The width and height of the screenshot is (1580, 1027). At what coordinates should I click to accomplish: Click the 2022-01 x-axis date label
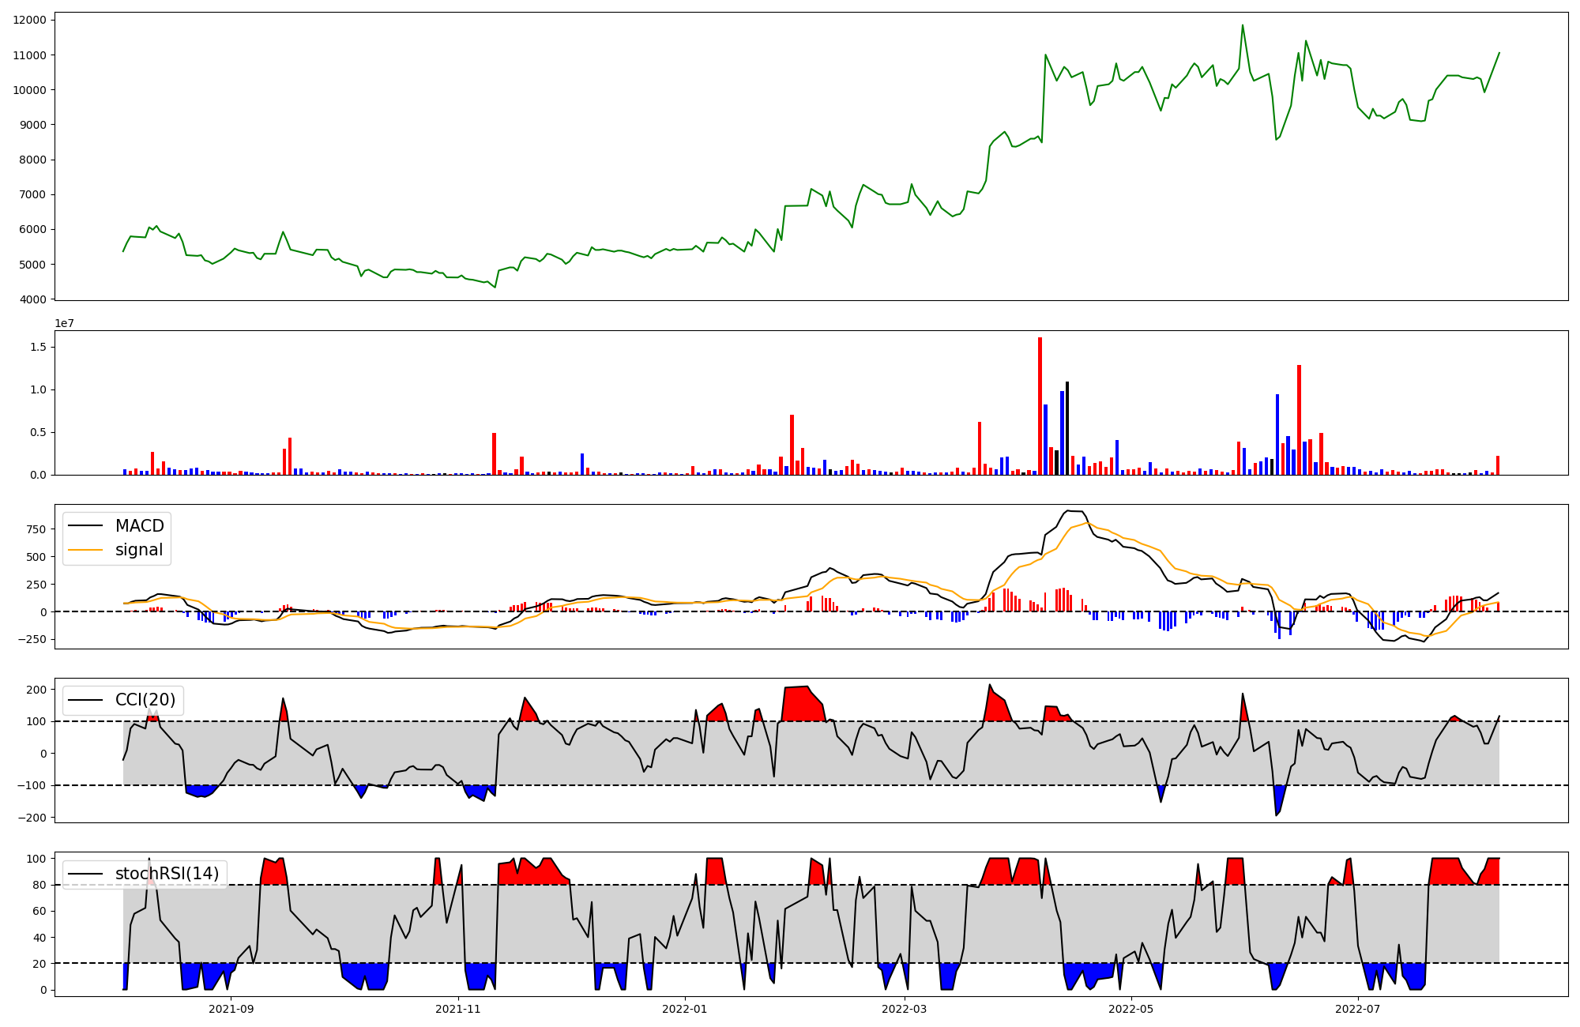[x=684, y=1009]
